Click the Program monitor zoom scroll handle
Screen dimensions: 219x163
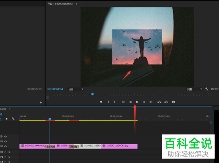point(47,98)
